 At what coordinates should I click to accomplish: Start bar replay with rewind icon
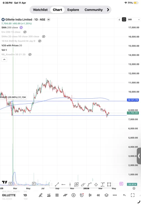pyautogui.click(x=98, y=195)
